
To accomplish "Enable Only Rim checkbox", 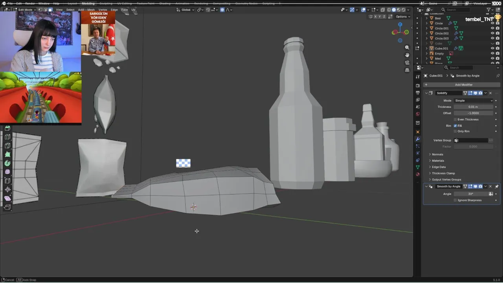I will tap(455, 131).
